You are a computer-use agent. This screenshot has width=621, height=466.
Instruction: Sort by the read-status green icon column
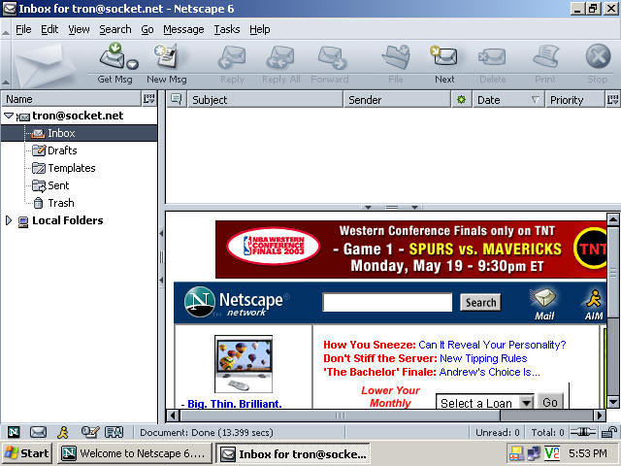click(462, 99)
